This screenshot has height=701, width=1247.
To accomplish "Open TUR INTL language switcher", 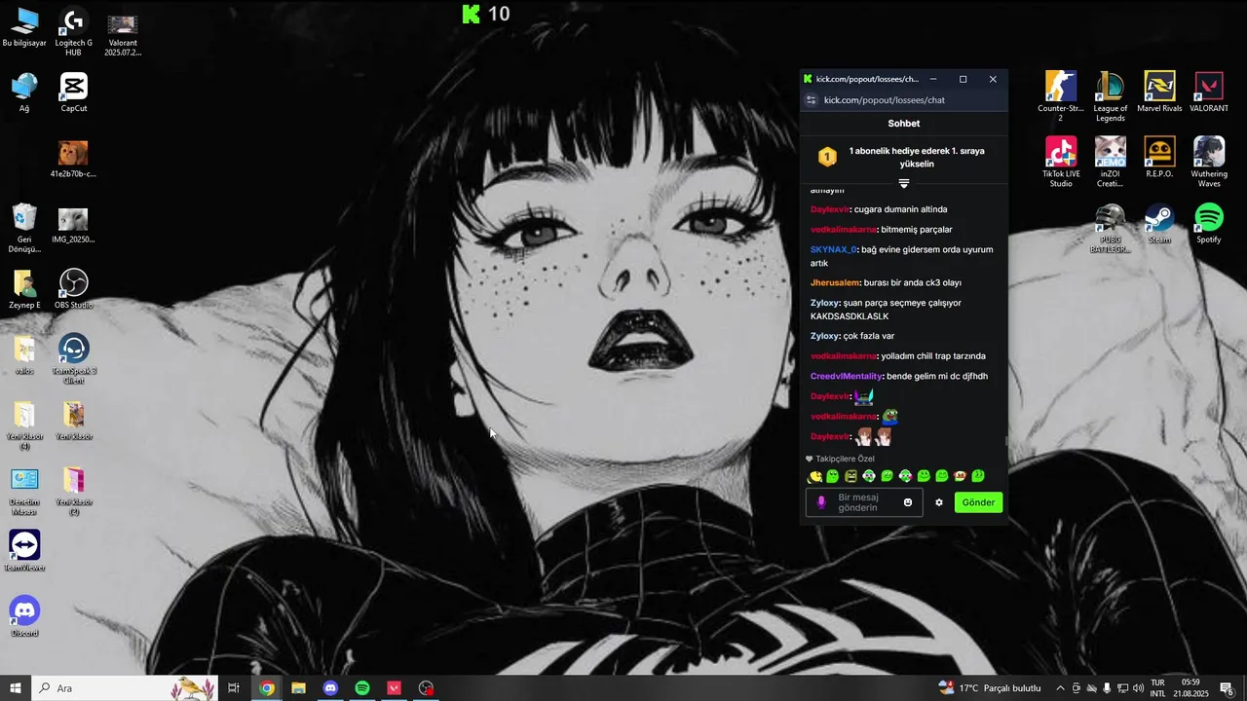I will coord(1157,688).
